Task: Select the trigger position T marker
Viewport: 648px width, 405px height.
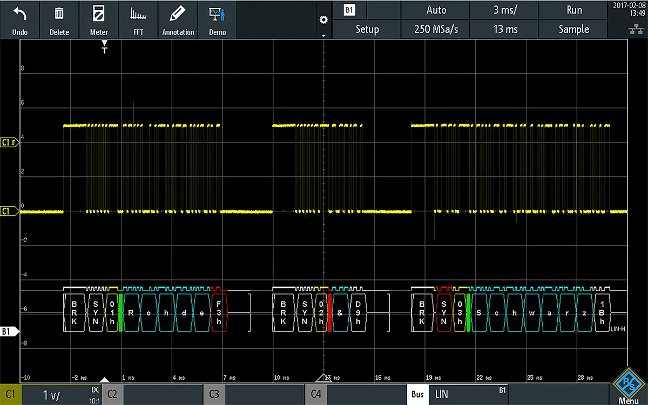Action: pos(104,47)
